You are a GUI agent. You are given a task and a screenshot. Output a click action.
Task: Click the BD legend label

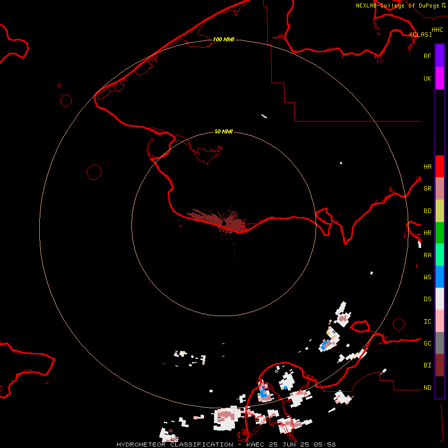427,211
